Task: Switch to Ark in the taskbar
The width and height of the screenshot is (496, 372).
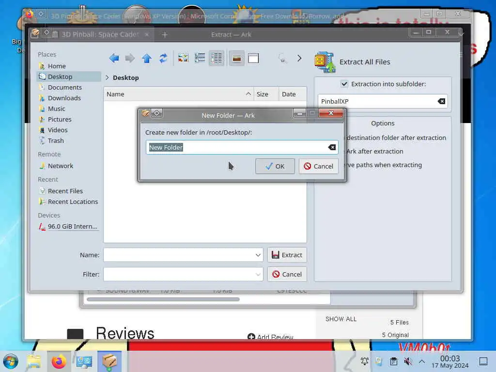Action: tap(109, 361)
